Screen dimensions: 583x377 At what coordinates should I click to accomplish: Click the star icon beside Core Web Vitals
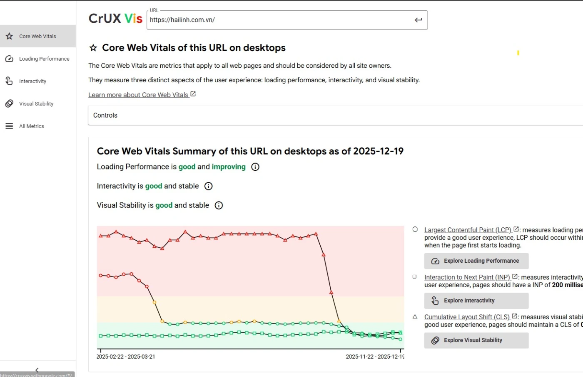tap(9, 36)
